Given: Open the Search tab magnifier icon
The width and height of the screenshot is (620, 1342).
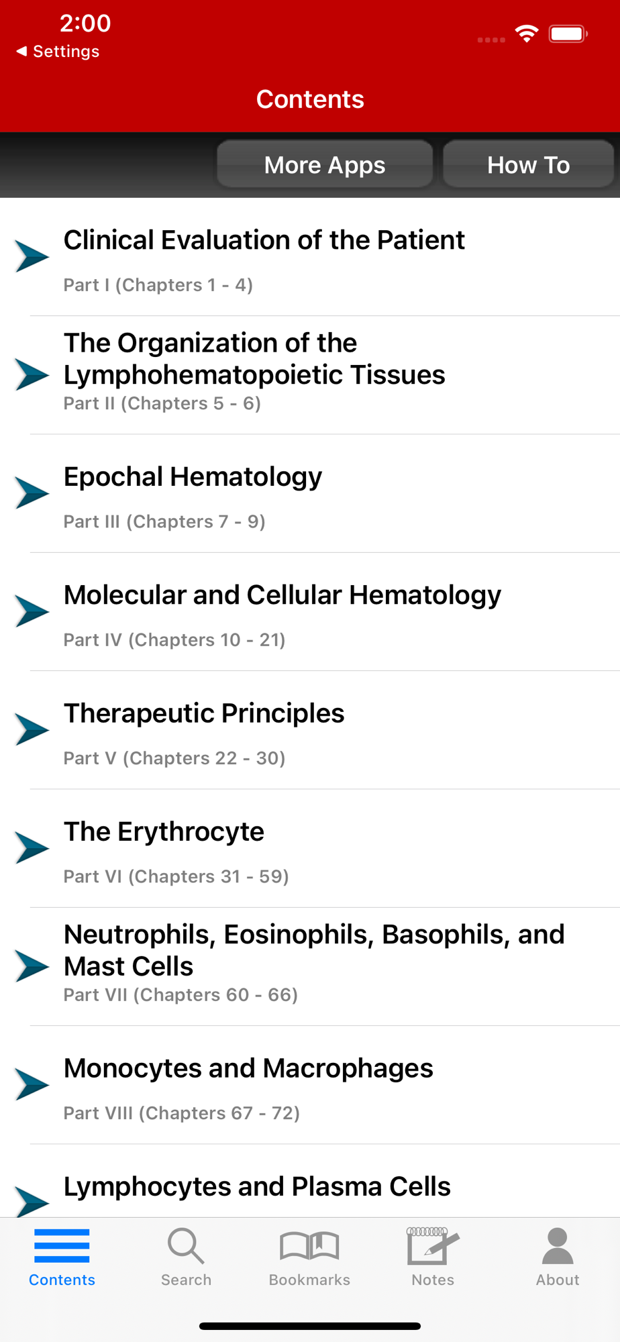Looking at the screenshot, I should pos(186,1246).
